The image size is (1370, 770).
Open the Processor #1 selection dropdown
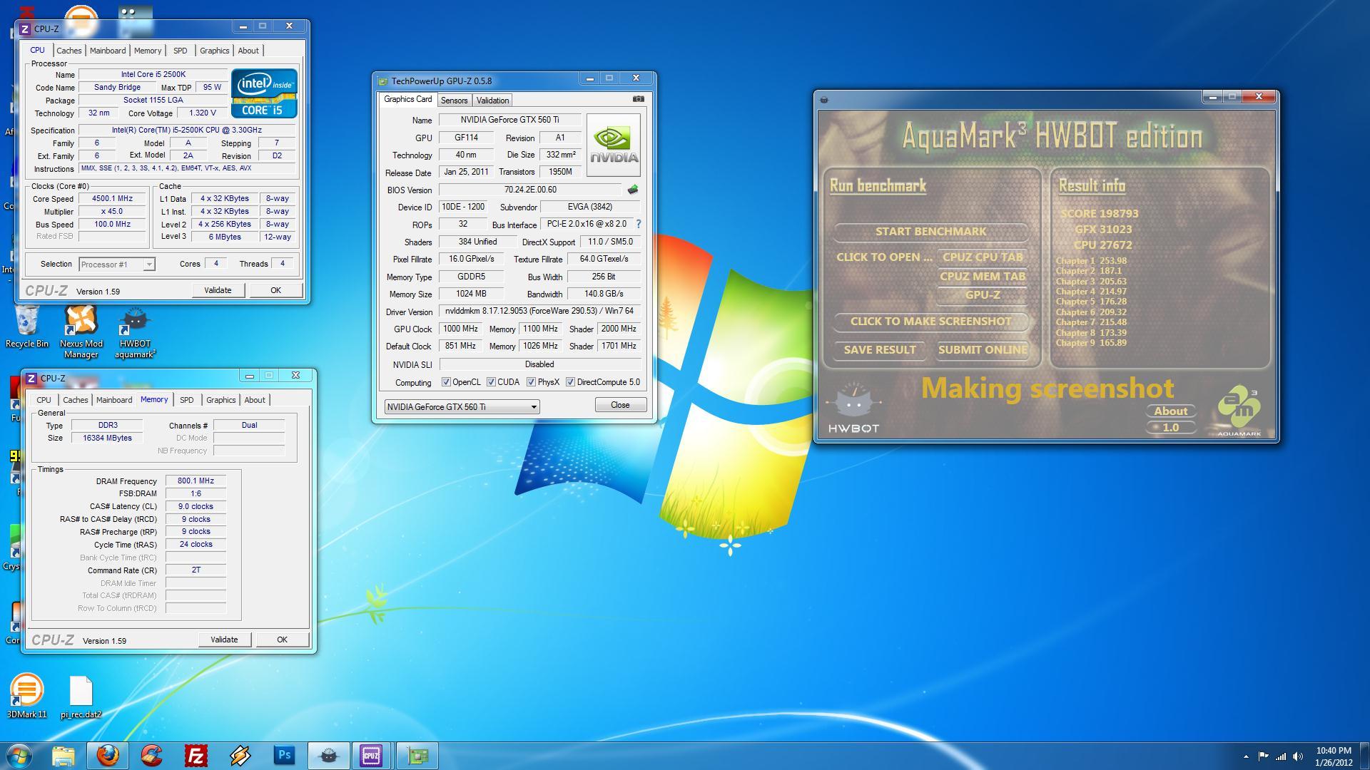(116, 265)
